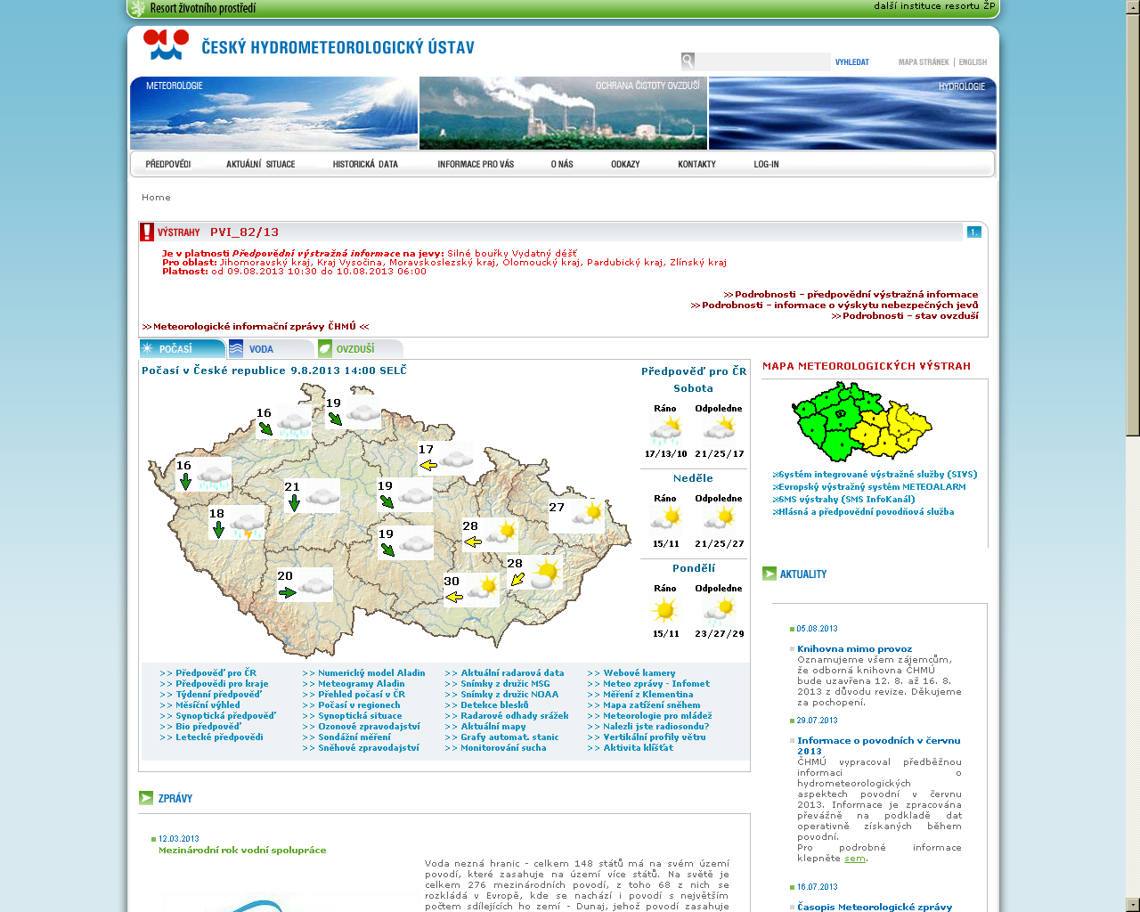Image resolution: width=1140 pixels, height=912 pixels.
Task: Open the Webové kamery link
Action: 639,673
